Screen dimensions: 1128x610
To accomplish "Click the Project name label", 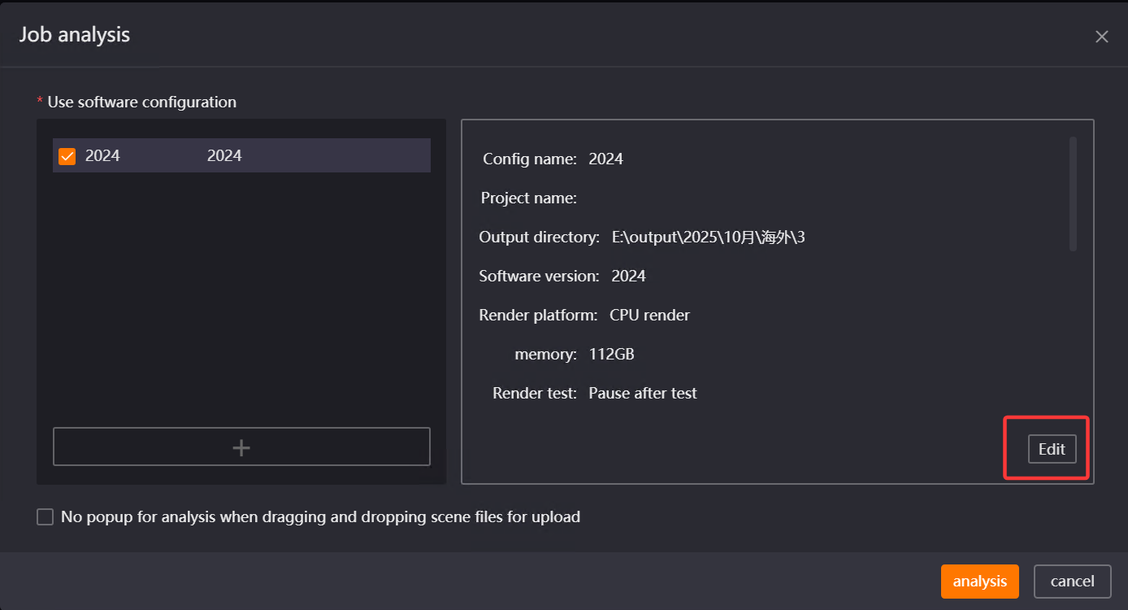I will pos(529,198).
